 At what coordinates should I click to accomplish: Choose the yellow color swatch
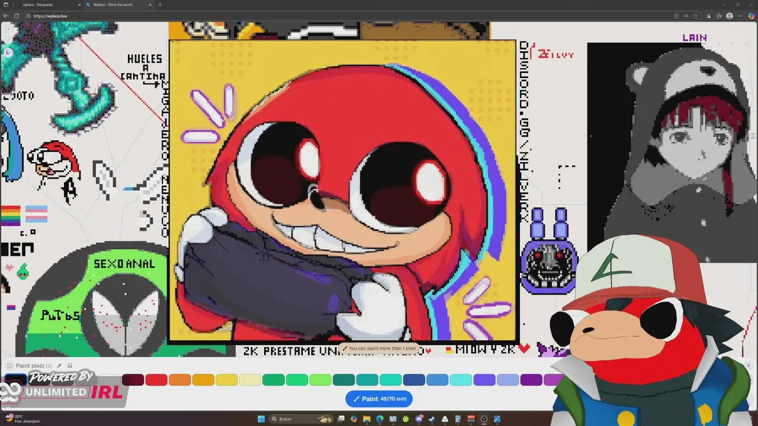(x=226, y=380)
